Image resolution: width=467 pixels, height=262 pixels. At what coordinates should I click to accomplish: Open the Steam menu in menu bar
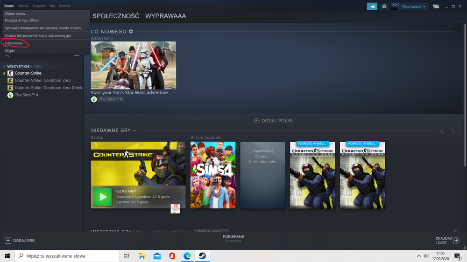tap(8, 6)
